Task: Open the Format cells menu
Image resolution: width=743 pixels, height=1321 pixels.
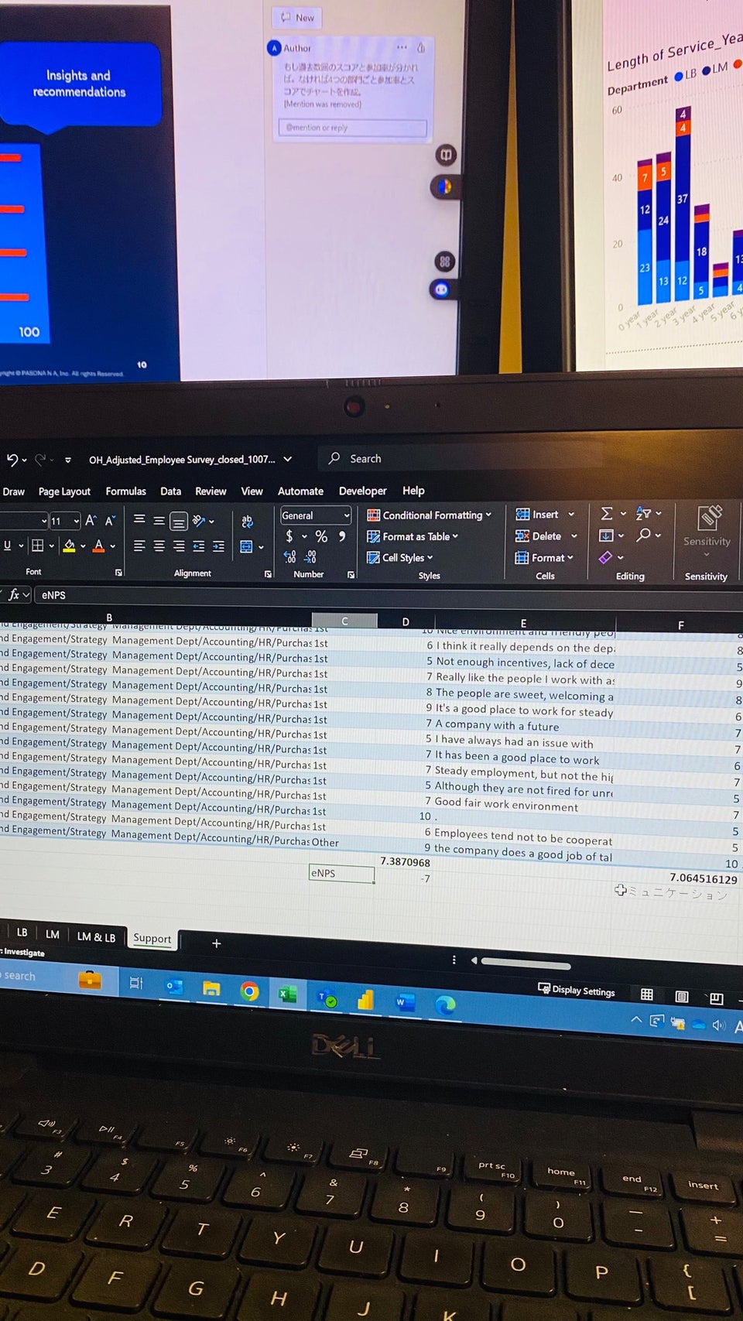Action: click(544, 557)
